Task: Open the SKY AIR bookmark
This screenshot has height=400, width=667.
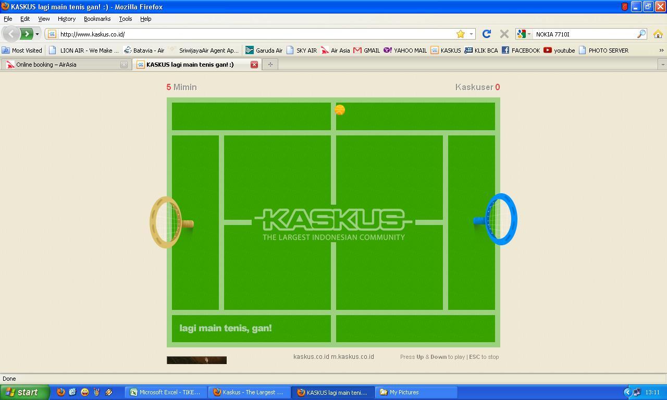Action: [x=302, y=51]
